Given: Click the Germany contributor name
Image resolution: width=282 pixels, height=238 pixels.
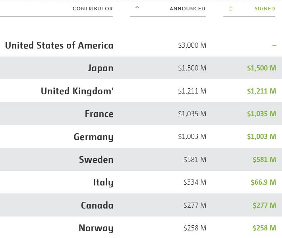Looking at the screenshot, I should point(93,137).
